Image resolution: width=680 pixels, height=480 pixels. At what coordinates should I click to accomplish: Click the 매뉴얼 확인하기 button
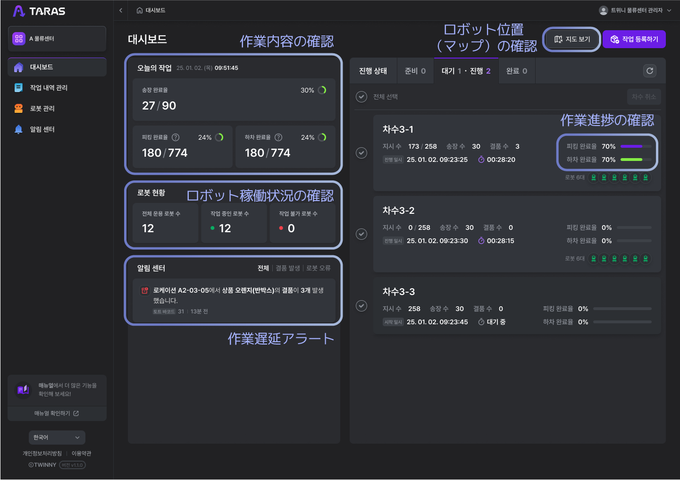(x=57, y=413)
